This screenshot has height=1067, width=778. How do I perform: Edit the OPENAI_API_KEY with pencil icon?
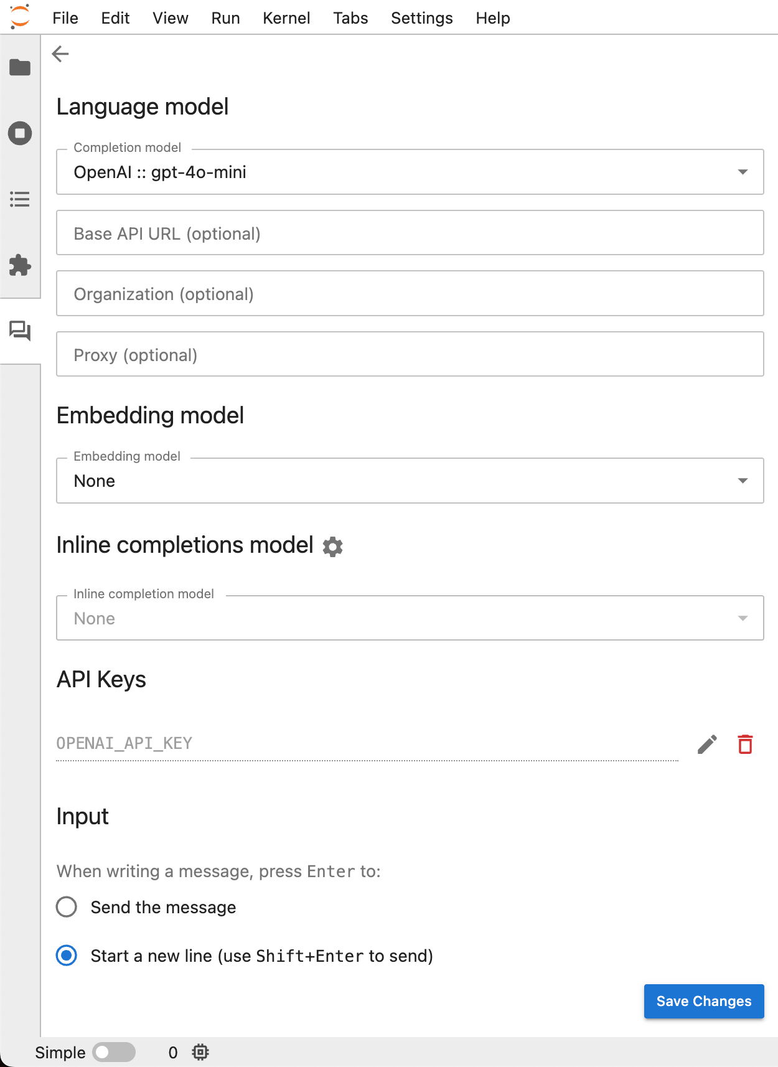(707, 744)
